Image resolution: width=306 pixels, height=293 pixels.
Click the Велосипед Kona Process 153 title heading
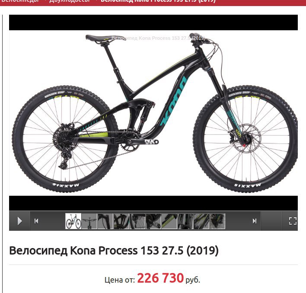[x=114, y=251]
